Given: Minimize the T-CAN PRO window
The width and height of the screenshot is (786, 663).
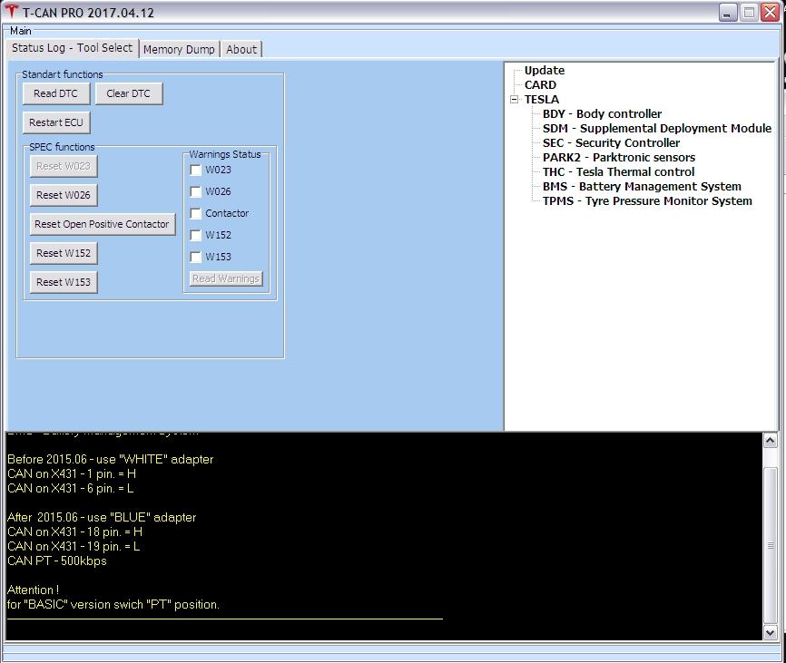Looking at the screenshot, I should click(x=727, y=12).
